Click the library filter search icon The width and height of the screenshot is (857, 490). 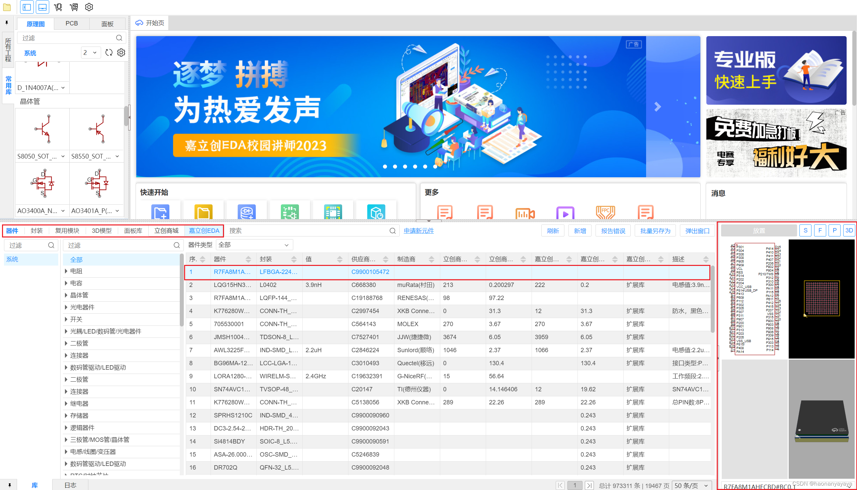(119, 38)
